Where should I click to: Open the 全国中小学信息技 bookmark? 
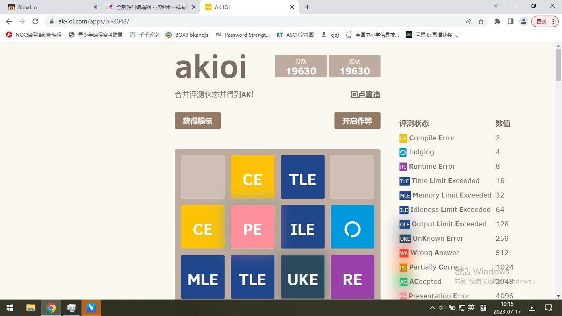click(372, 35)
